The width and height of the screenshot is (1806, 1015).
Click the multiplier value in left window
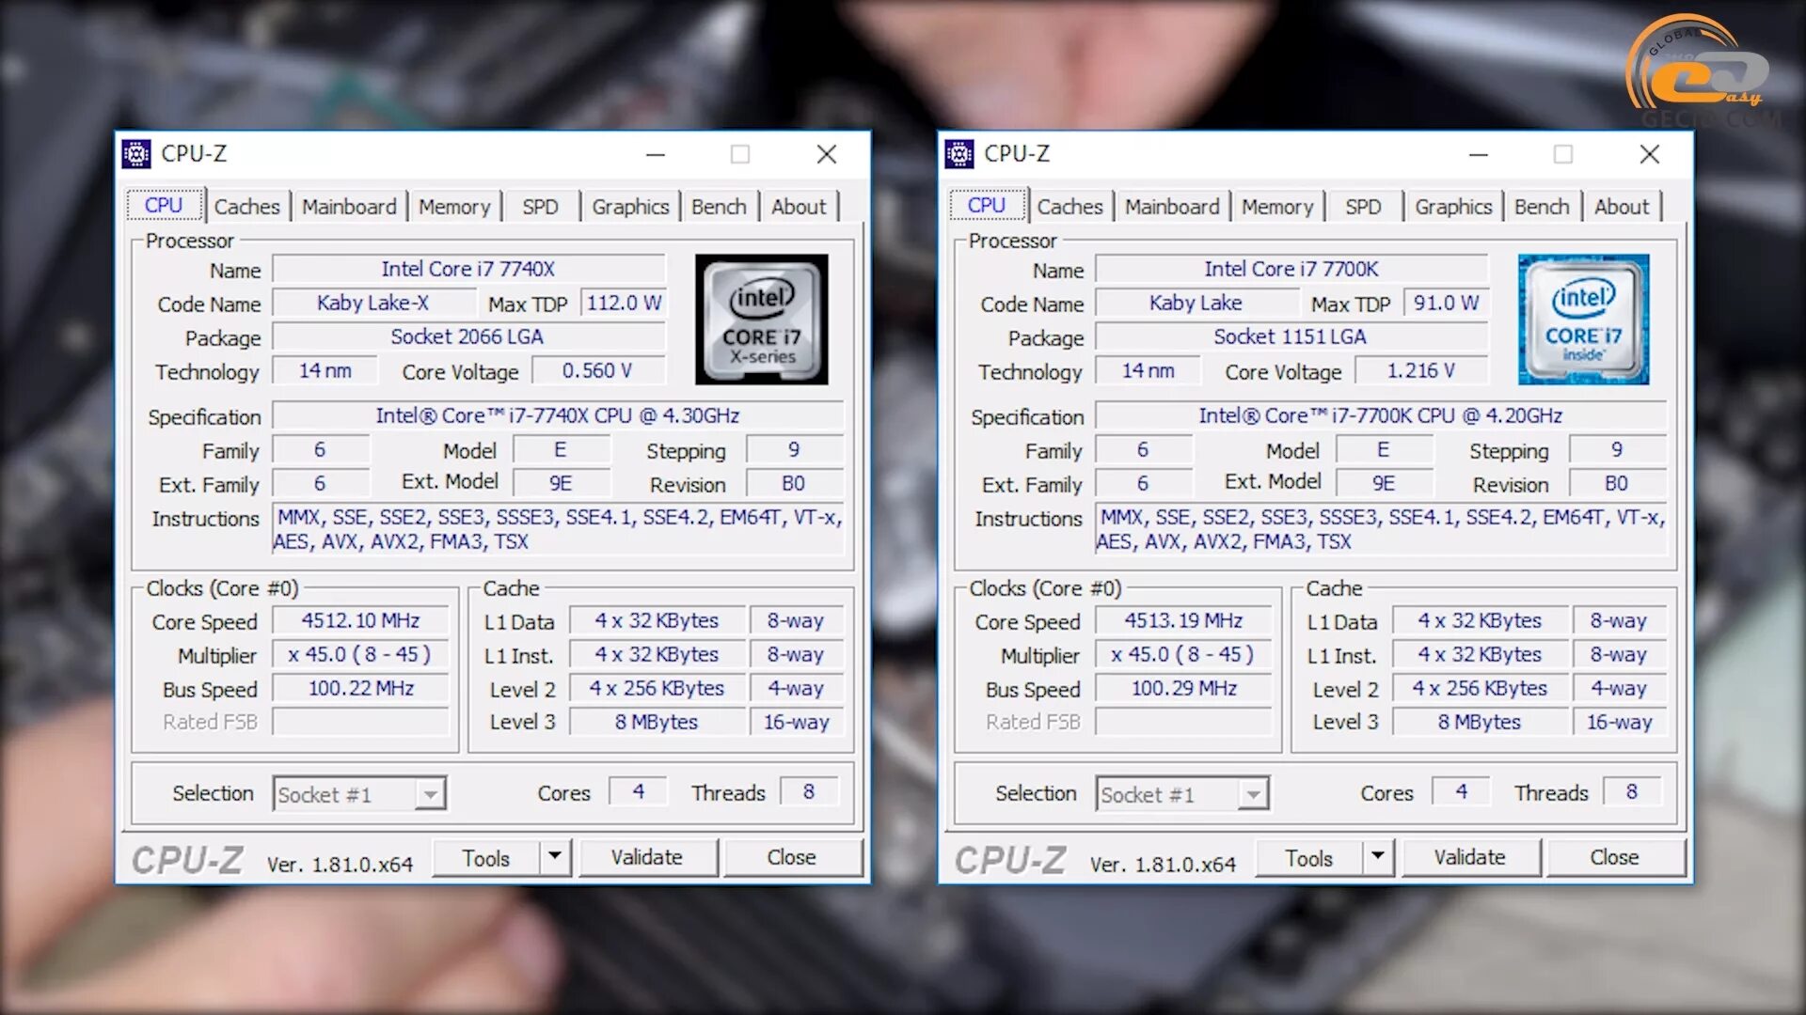pyautogui.click(x=361, y=654)
